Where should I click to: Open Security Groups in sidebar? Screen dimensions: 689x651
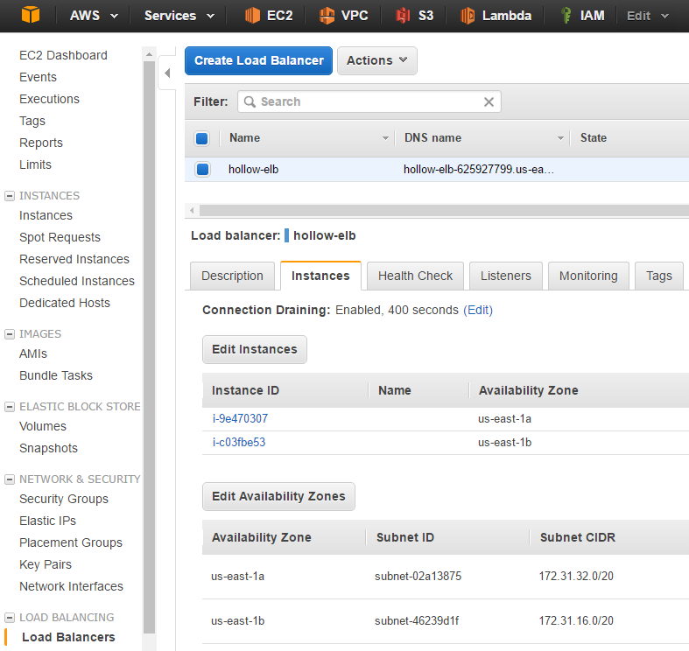pos(64,500)
